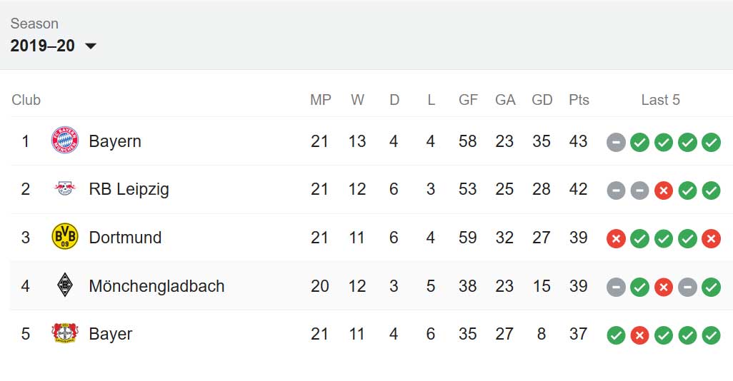
Task: Click the Club column header
Action: 26,100
